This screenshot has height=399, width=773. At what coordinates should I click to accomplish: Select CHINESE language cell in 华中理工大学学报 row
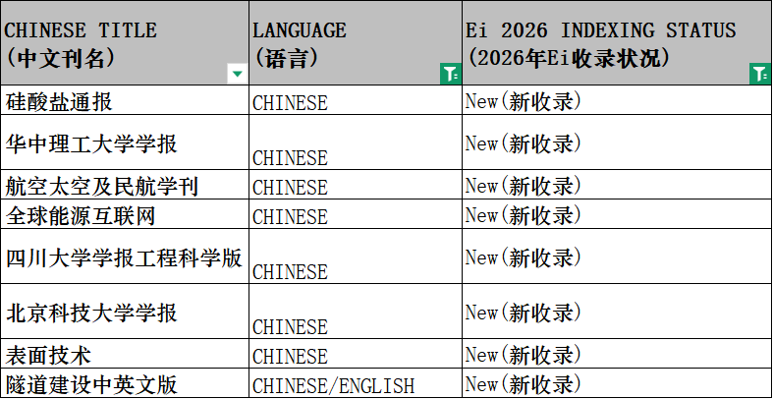356,142
